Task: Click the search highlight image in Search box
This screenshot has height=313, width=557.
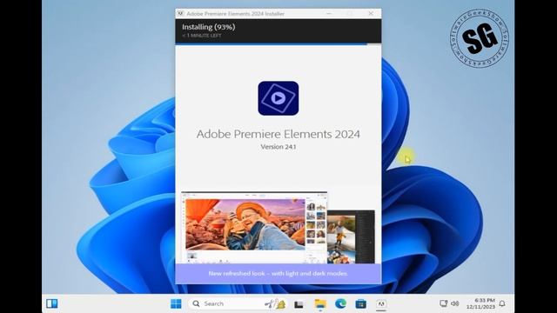Action: point(275,303)
